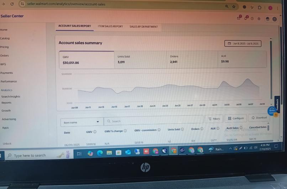Switch to the Account Sales Report tab
Viewport: 287px width, 189px height.
75,26
